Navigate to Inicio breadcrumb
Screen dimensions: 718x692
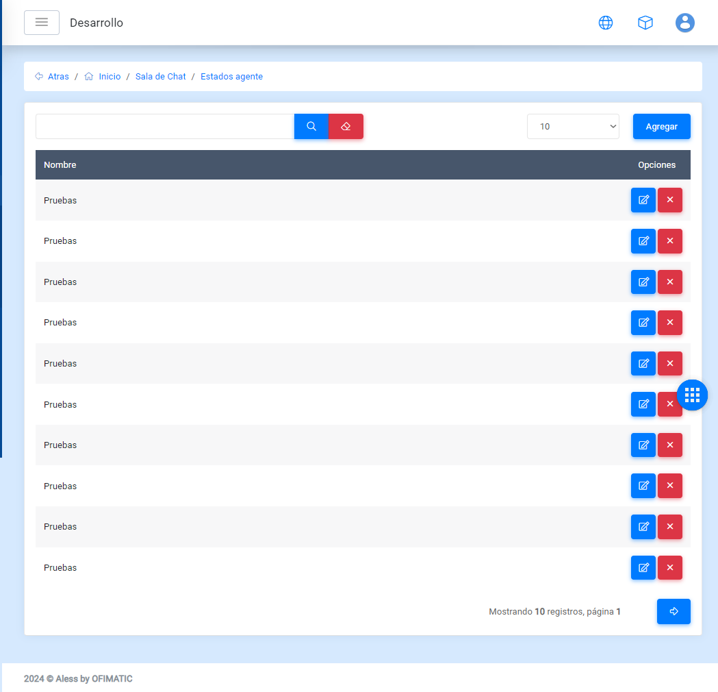click(x=110, y=77)
